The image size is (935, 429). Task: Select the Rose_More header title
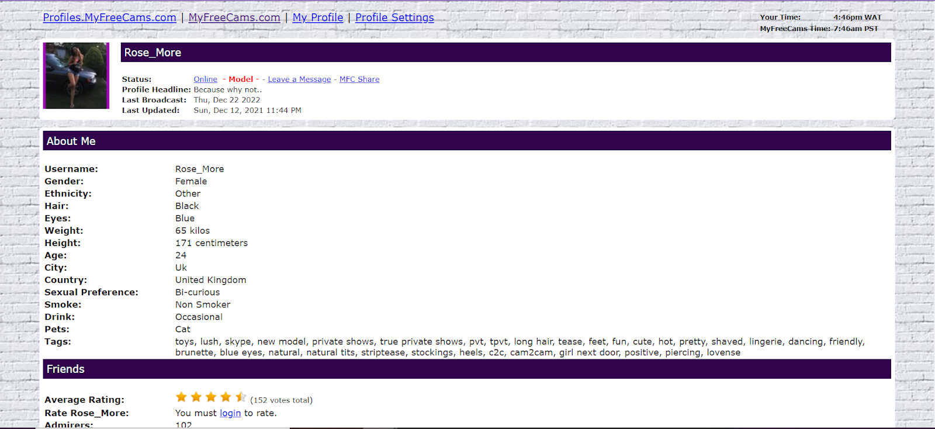[153, 53]
